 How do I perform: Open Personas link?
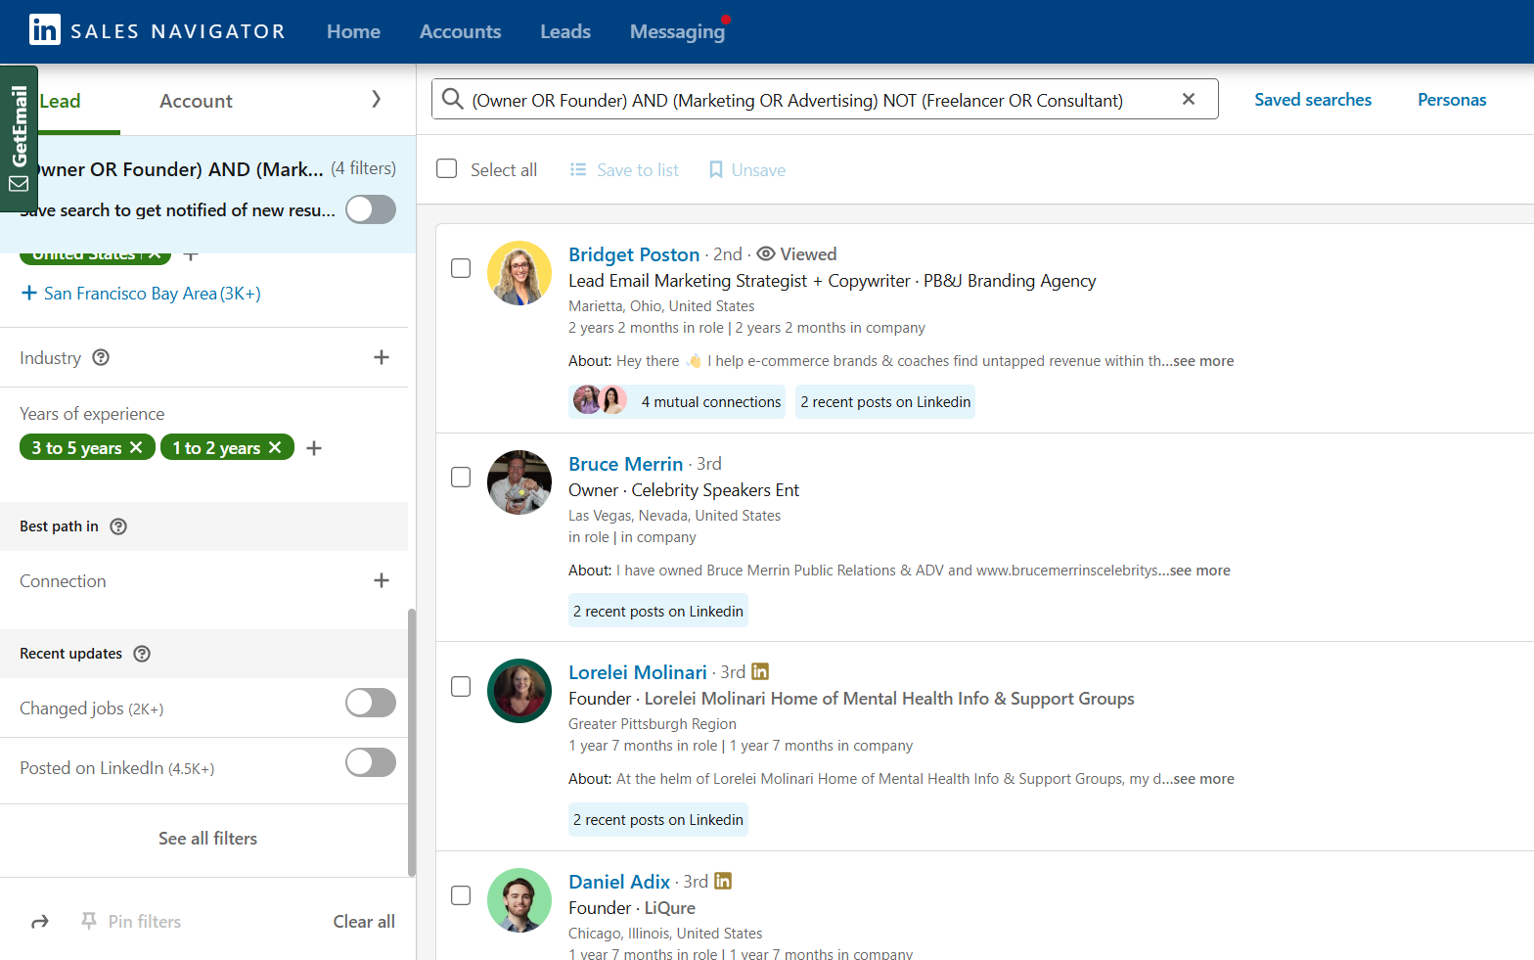pyautogui.click(x=1452, y=100)
